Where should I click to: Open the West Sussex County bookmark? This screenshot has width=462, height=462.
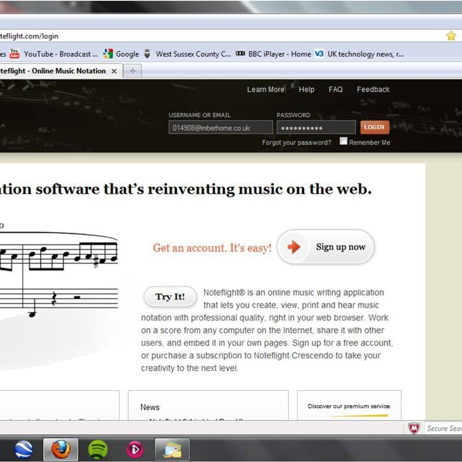click(x=187, y=54)
